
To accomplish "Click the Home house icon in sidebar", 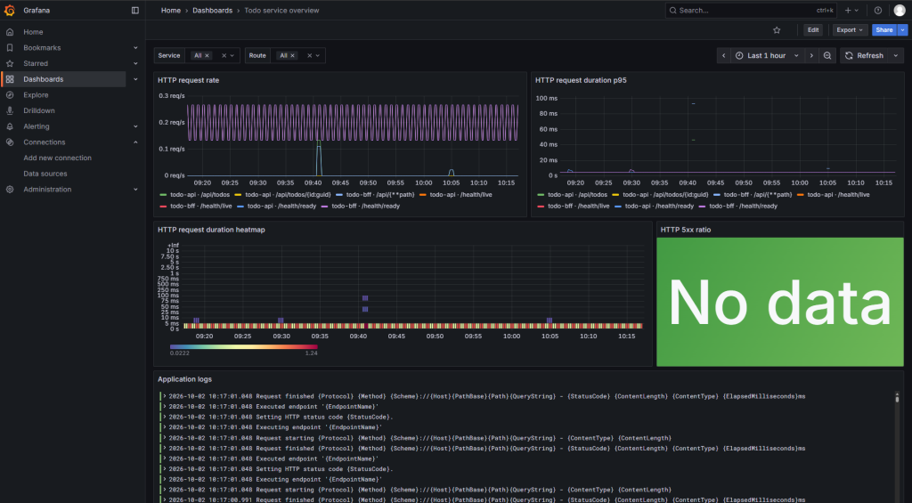I will (x=10, y=32).
